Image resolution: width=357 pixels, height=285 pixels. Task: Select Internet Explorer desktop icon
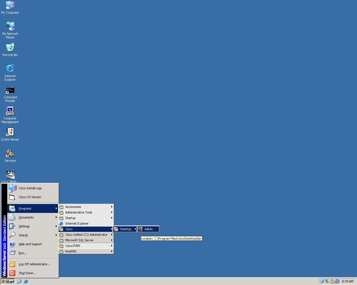point(10,72)
